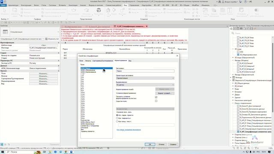Select Семейство и типоразмер in fields list
Viewport: 274px width, 154px height.
click(x=90, y=126)
